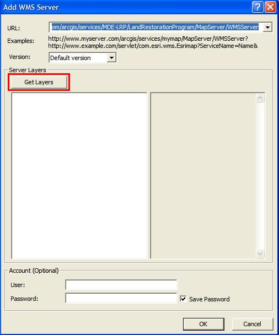
Task: Click the Save Password label text
Action: [210, 299]
